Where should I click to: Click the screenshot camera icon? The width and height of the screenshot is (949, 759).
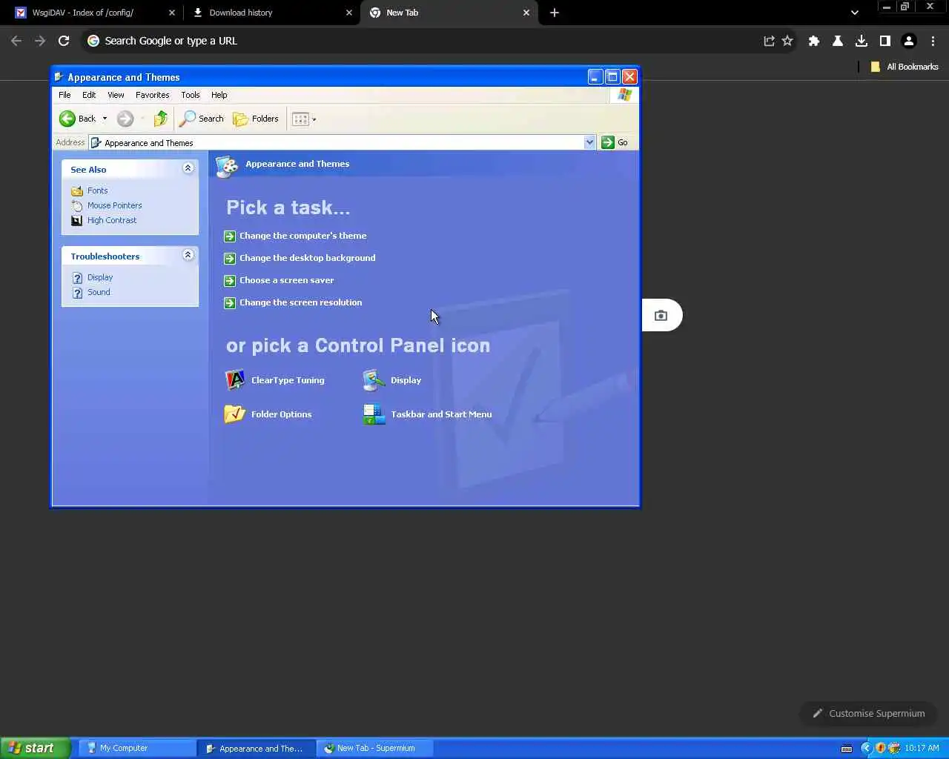(661, 316)
